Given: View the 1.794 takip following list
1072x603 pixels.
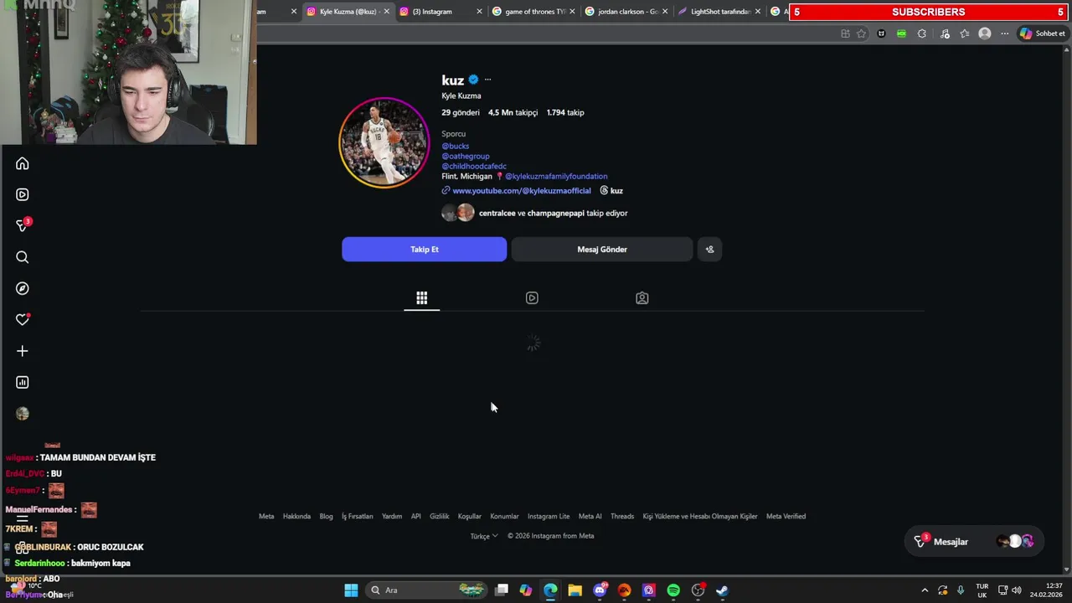Looking at the screenshot, I should coord(565,112).
